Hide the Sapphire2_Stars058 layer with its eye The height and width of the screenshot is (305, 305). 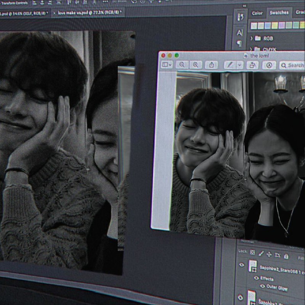click(x=242, y=265)
